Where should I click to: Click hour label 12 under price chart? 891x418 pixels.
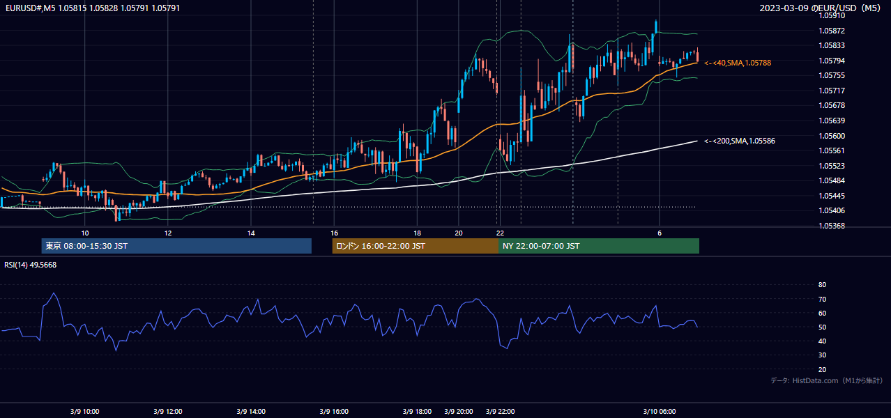pyautogui.click(x=168, y=233)
